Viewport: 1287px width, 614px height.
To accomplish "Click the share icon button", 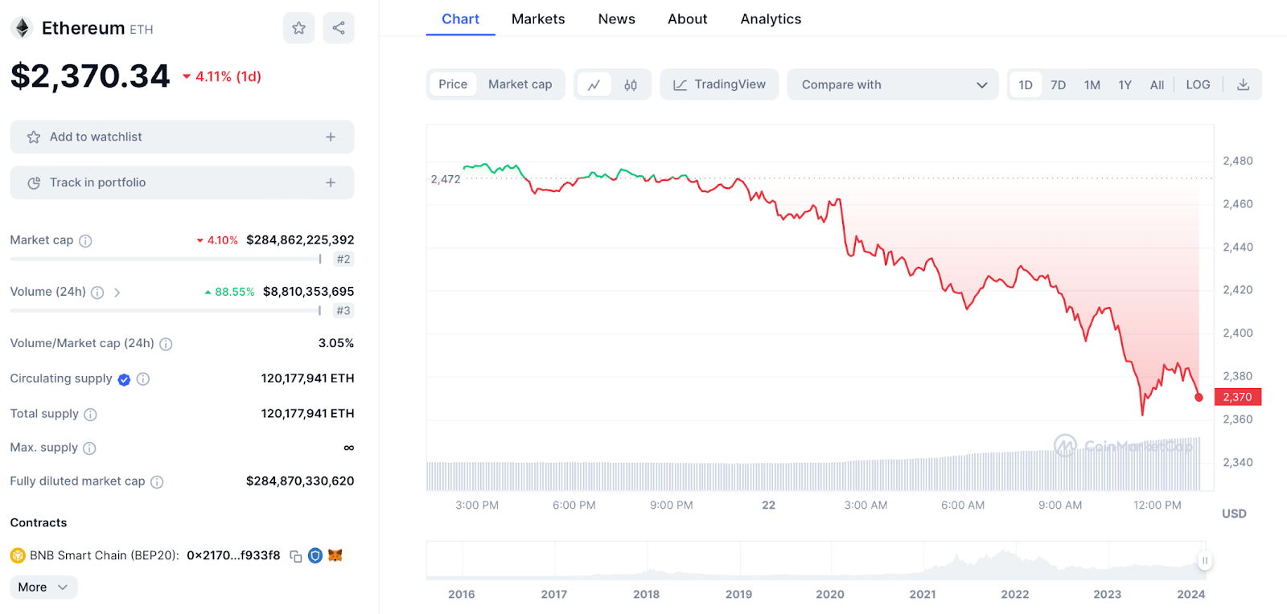I will (339, 28).
